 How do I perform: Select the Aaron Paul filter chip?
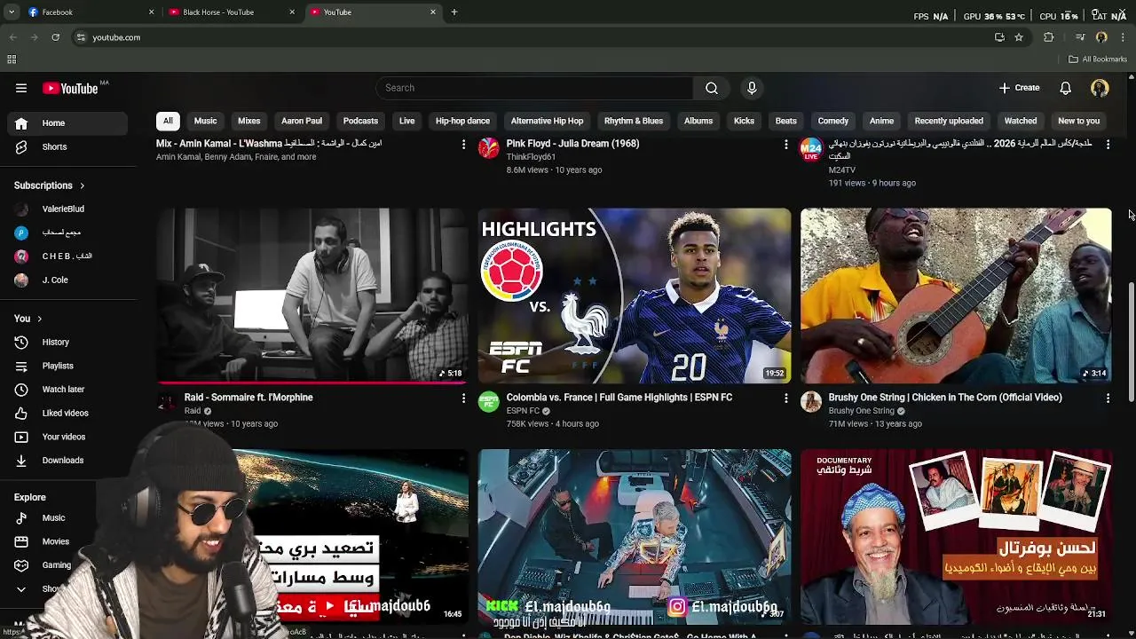(x=302, y=121)
